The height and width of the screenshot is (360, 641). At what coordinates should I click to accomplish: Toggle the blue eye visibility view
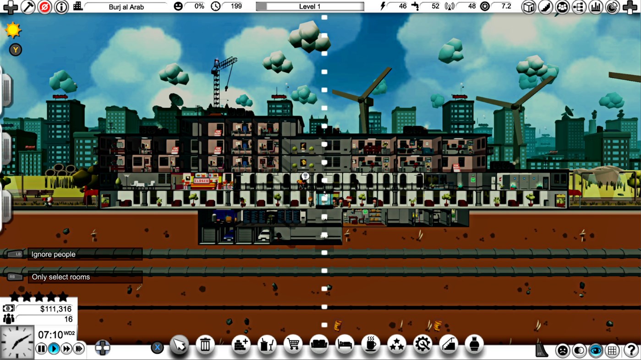(x=596, y=351)
